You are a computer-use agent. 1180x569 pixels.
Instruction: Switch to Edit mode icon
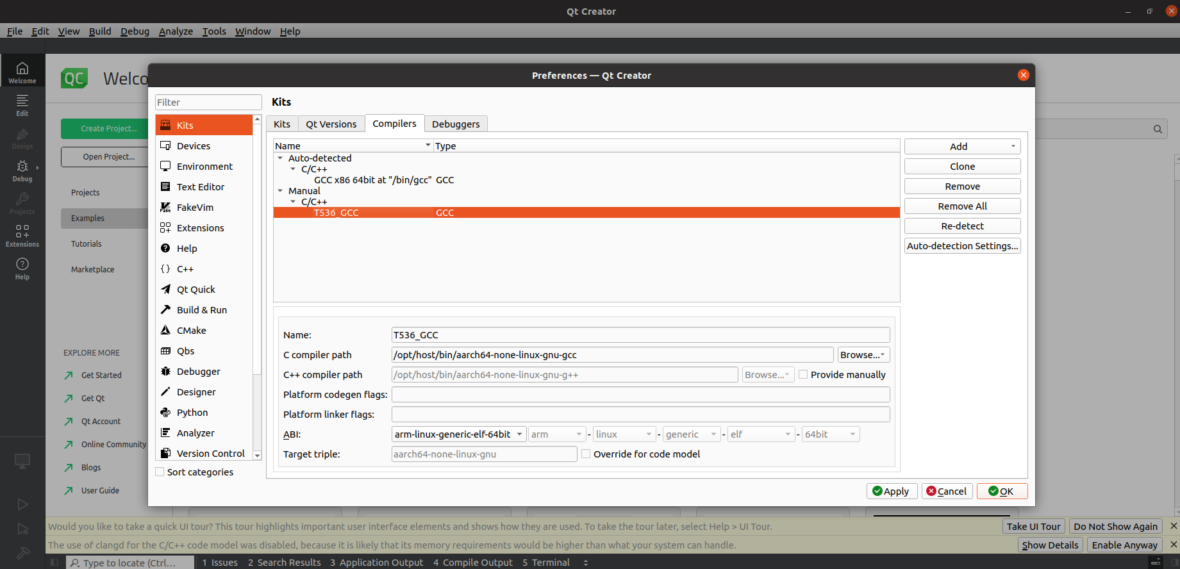(x=22, y=104)
